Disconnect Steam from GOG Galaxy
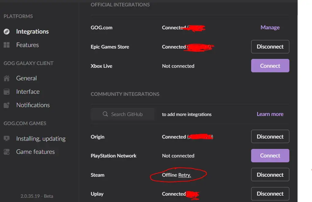Image resolution: width=312 pixels, height=202 pixels. pyautogui.click(x=270, y=175)
